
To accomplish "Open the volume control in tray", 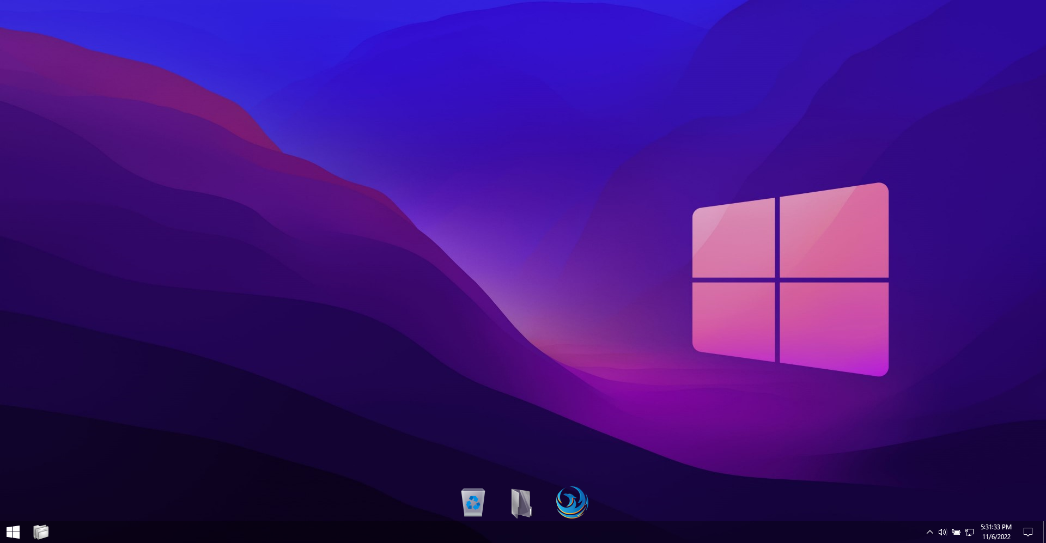I will [942, 532].
